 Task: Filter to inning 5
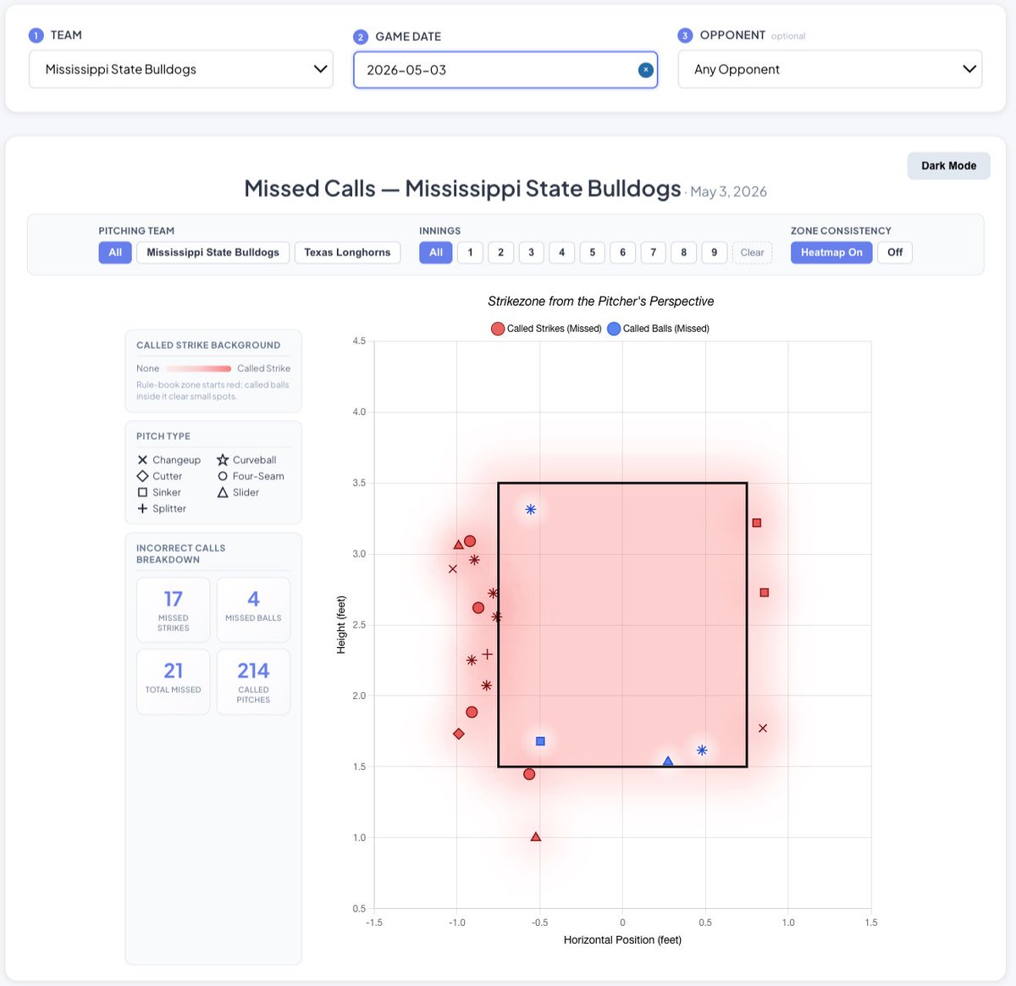click(593, 252)
